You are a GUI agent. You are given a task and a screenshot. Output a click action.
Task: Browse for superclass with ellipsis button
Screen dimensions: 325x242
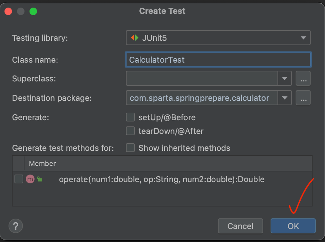coord(303,79)
